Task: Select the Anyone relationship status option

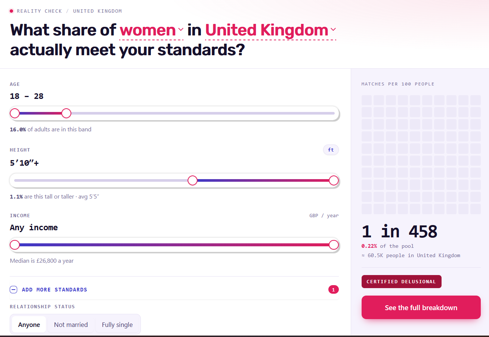Action: tap(29, 325)
